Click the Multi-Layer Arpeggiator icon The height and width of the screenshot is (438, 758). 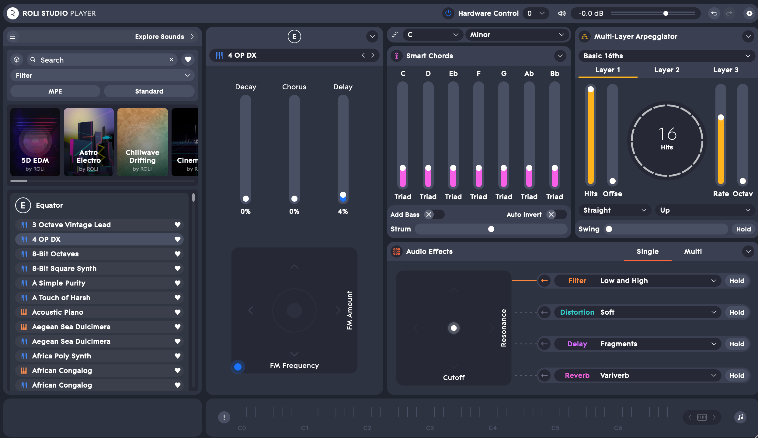coord(584,36)
